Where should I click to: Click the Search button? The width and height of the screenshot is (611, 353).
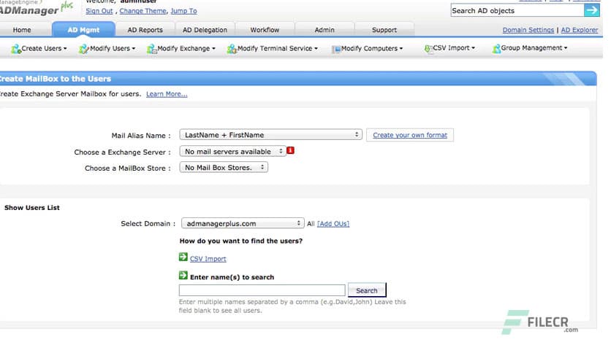(x=367, y=290)
